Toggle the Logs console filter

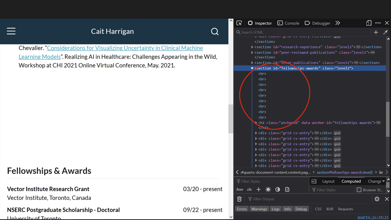coord(275,209)
